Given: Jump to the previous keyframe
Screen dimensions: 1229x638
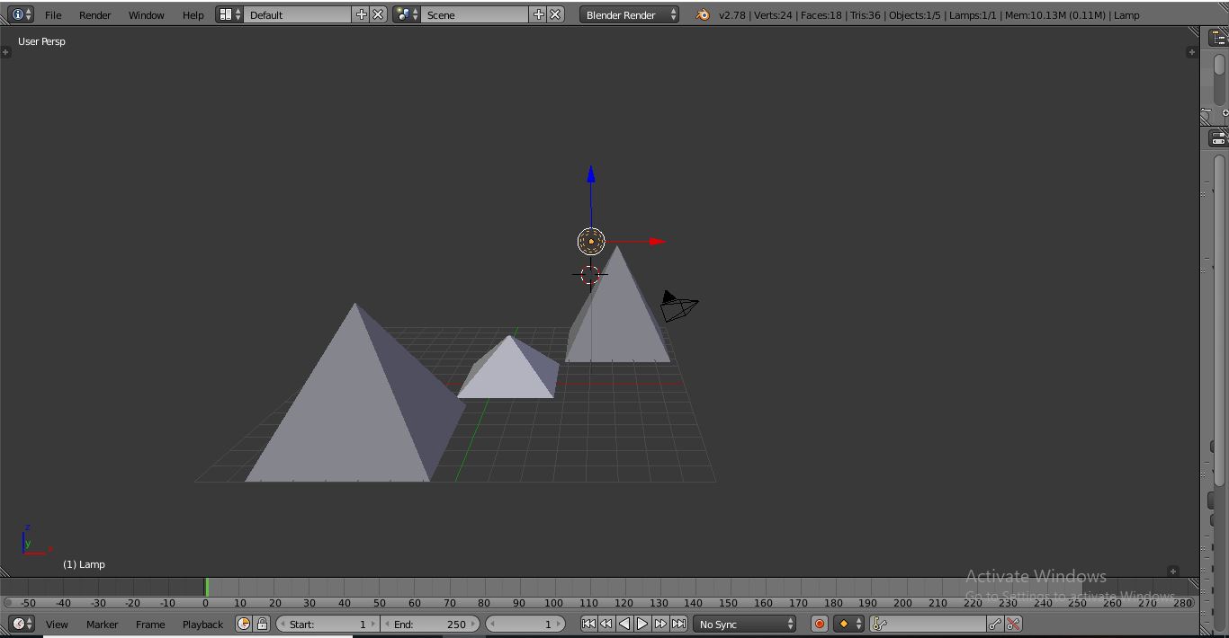Looking at the screenshot, I should 606,624.
